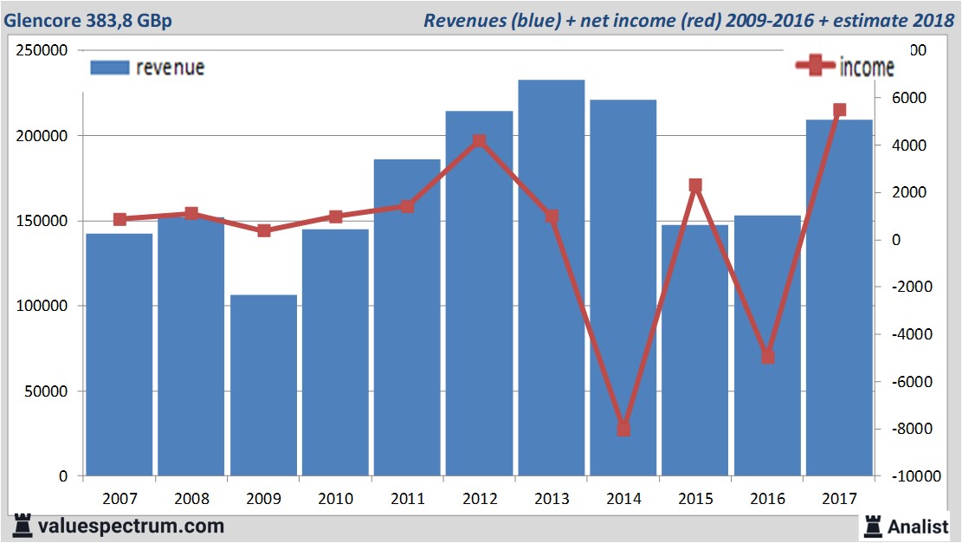
Task: Click the Glencore 383,8 GBp title
Action: coord(87,21)
